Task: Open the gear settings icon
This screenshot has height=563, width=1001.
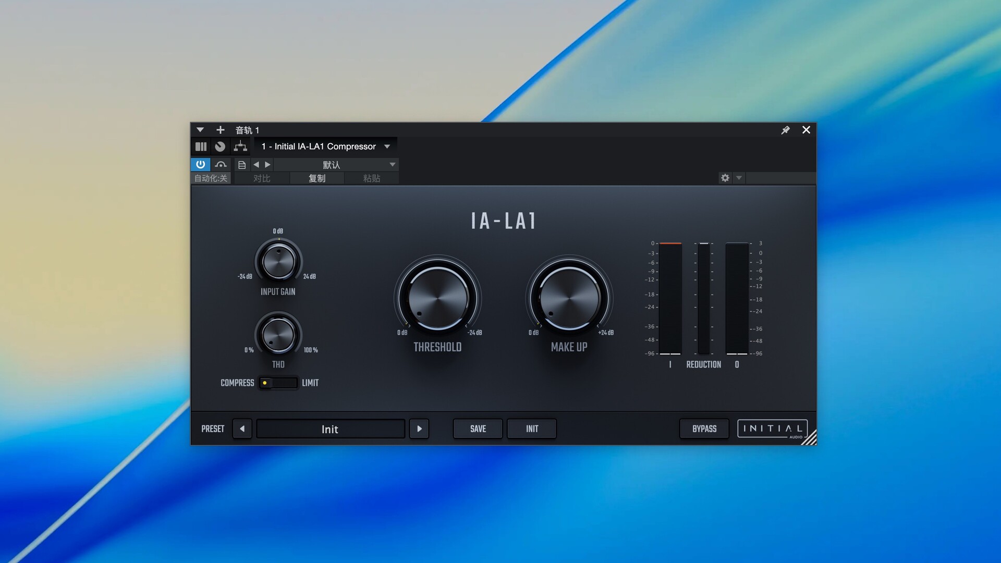Action: coord(725,178)
